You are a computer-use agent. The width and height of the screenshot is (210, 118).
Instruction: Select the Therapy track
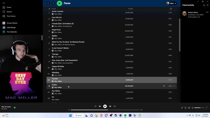(112, 55)
